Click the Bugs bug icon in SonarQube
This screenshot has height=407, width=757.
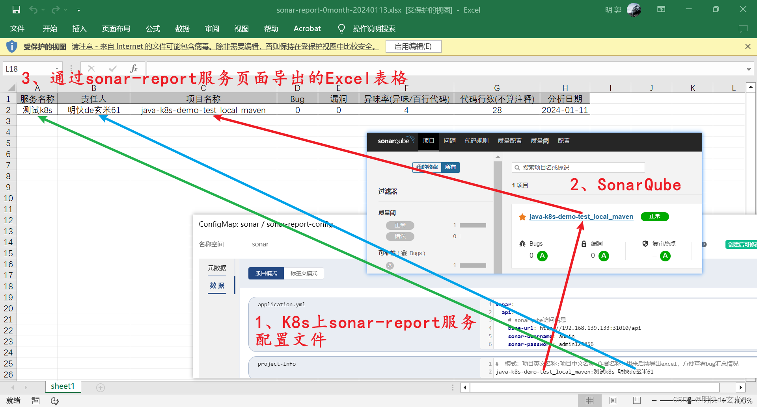522,244
